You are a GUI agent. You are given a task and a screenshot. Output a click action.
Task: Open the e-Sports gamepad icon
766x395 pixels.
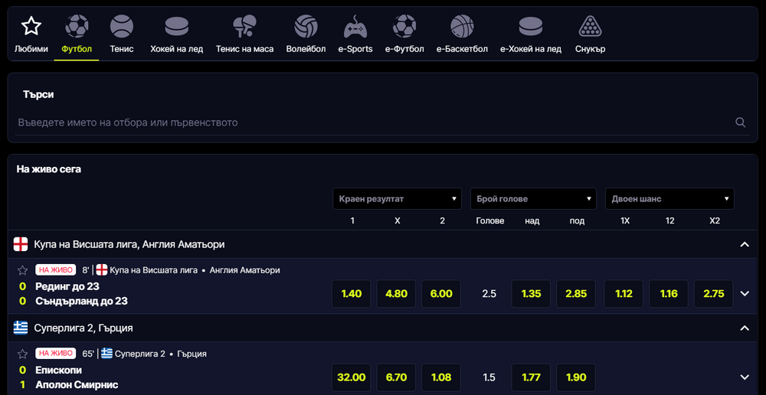(x=355, y=27)
